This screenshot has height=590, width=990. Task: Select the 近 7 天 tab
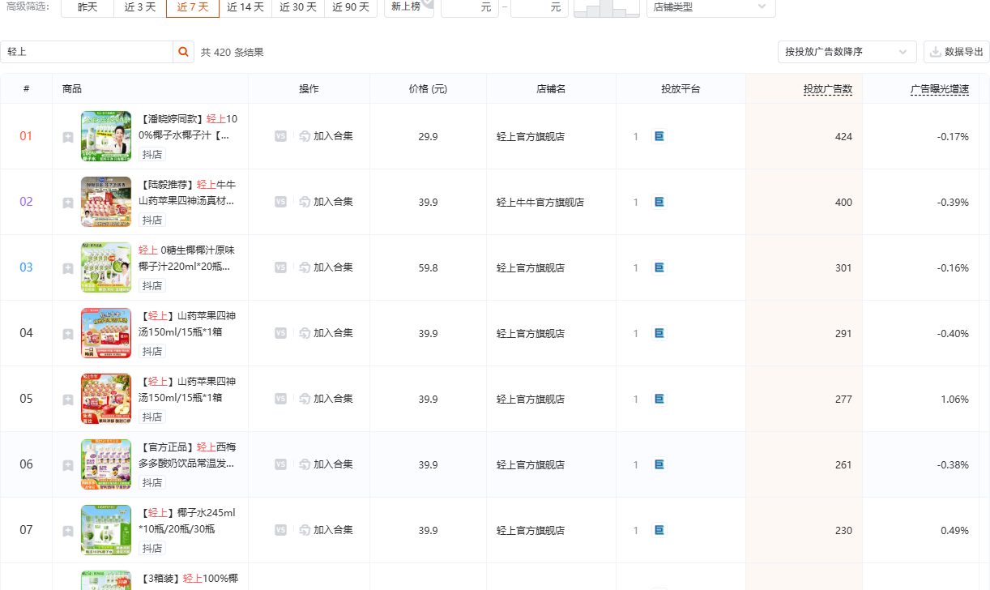click(x=193, y=7)
